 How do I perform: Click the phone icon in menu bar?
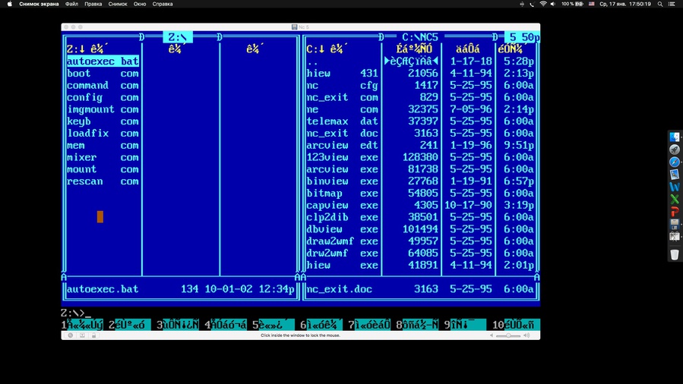click(532, 4)
